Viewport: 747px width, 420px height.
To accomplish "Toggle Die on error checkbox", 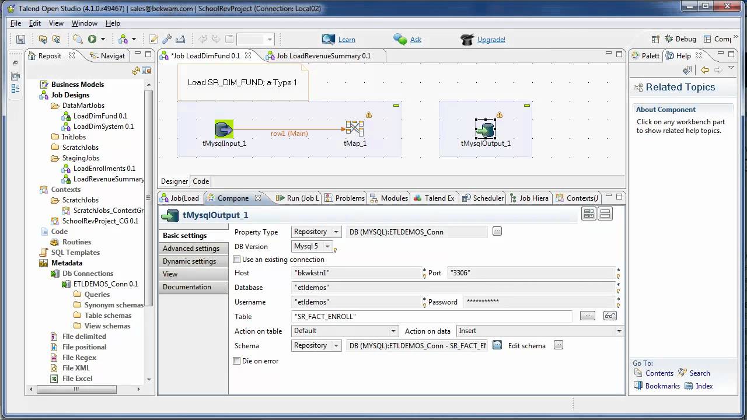I will point(237,361).
